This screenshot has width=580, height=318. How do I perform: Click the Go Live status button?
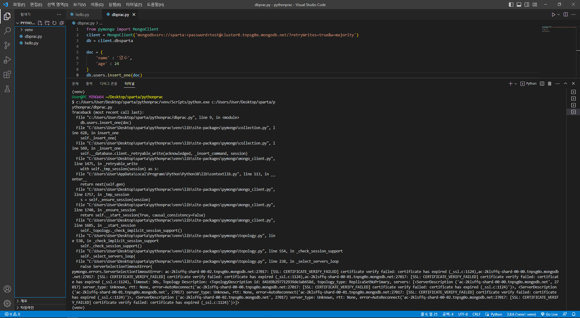pos(549,314)
